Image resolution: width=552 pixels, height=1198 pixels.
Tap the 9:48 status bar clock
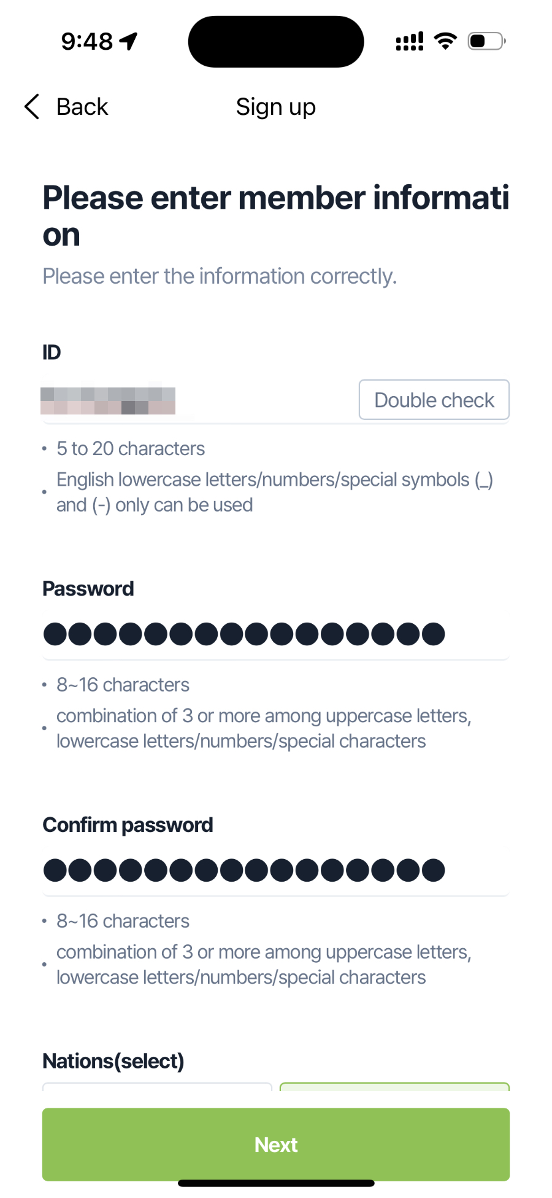click(x=87, y=42)
